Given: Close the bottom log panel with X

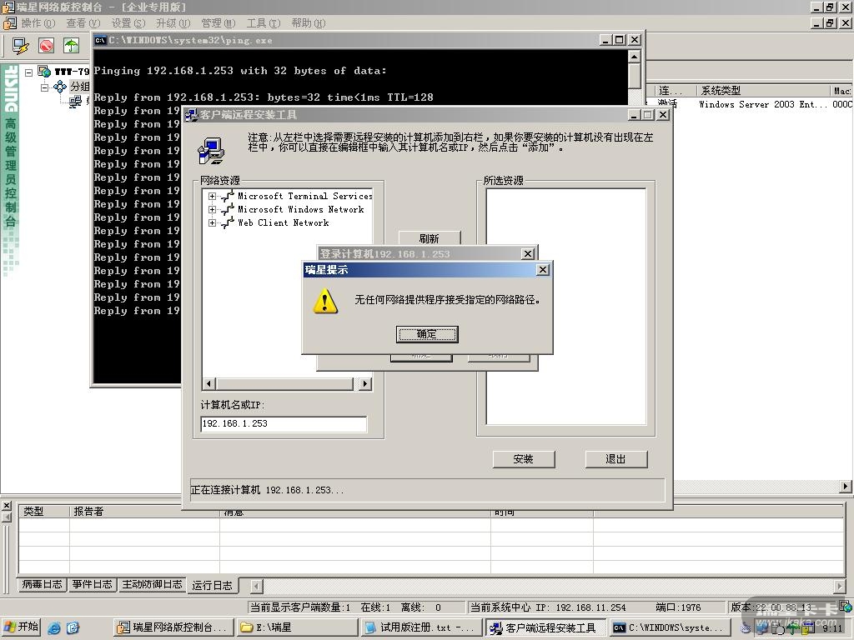Looking at the screenshot, I should coord(7,506).
